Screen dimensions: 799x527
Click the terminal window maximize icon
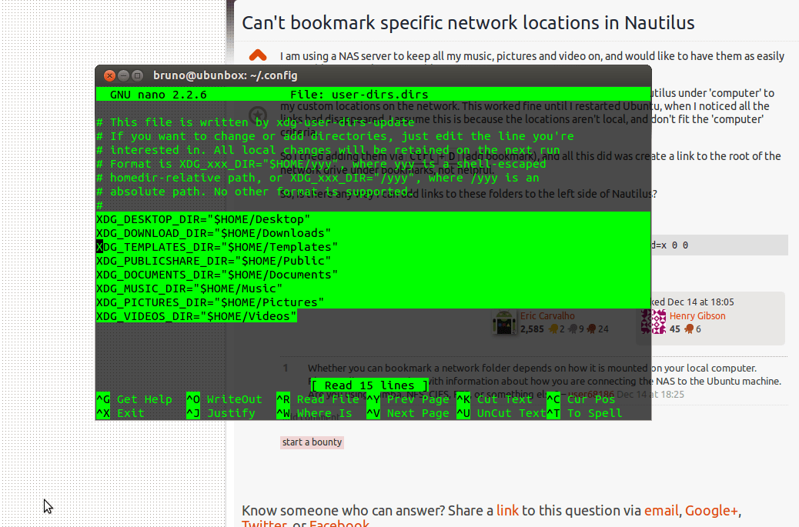[x=136, y=75]
